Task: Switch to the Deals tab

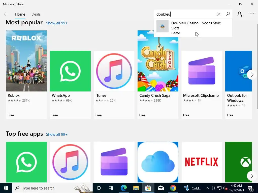Action: point(36,14)
